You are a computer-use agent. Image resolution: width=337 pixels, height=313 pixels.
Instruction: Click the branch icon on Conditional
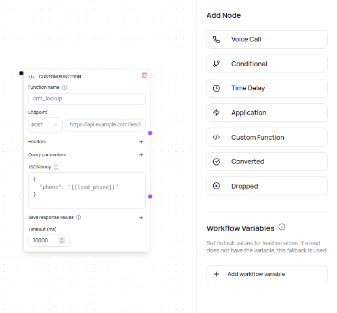pos(217,64)
